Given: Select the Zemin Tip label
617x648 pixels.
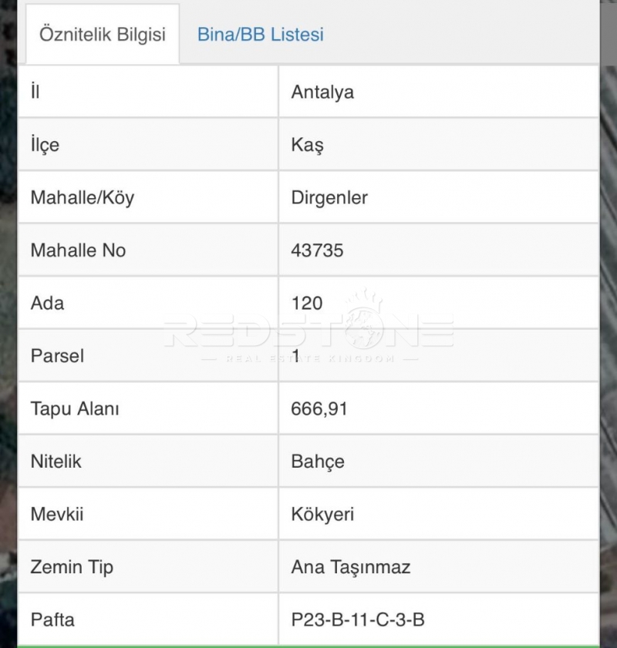Looking at the screenshot, I should [x=72, y=567].
